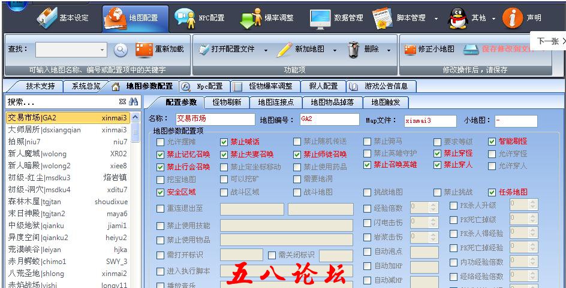Open the 查找 combo box dropdown

[102, 50]
